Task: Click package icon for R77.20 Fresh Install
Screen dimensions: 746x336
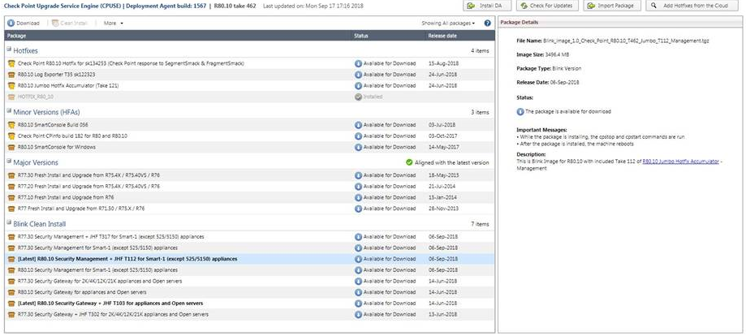Action: (x=11, y=186)
